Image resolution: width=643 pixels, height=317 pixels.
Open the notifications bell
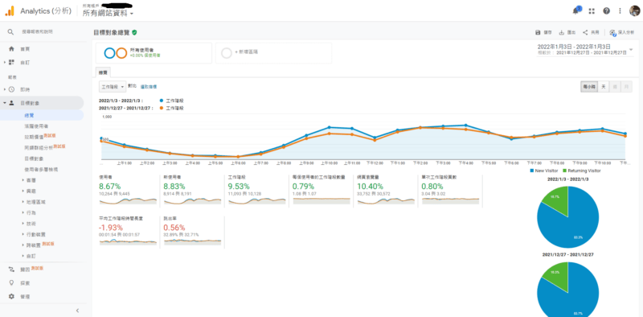click(x=575, y=10)
